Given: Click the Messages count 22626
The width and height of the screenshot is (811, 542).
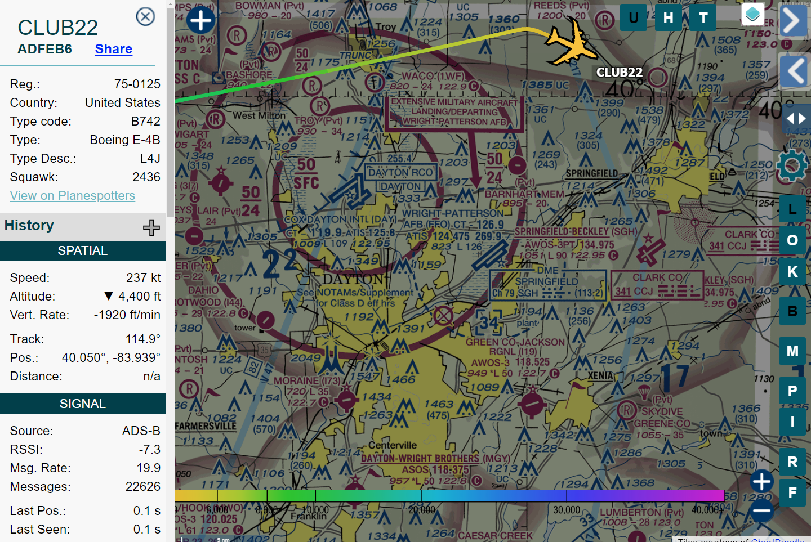Looking at the screenshot, I should point(143,486).
